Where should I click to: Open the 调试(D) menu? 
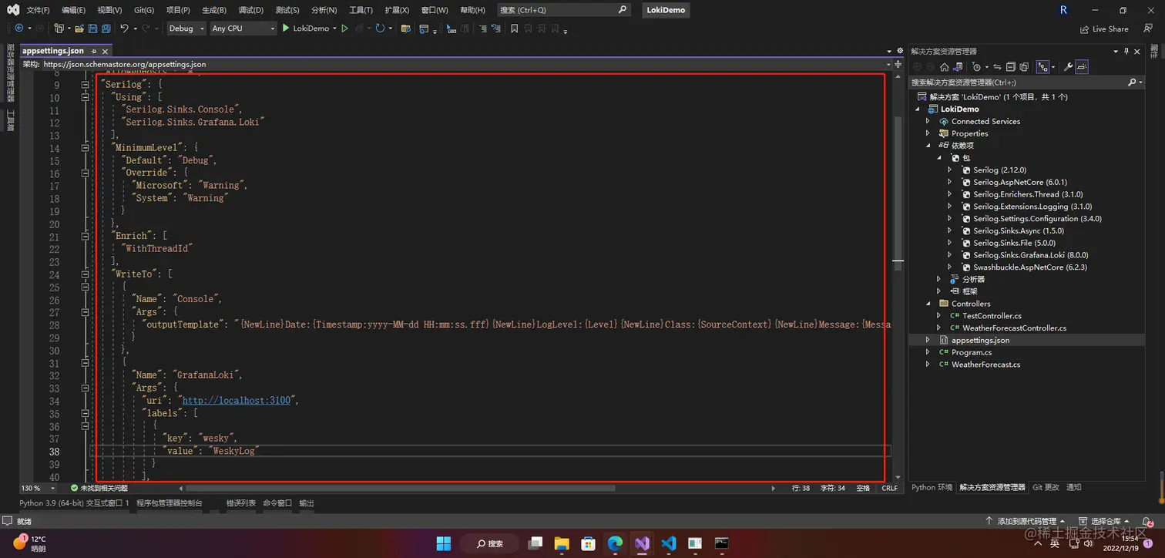click(x=250, y=10)
